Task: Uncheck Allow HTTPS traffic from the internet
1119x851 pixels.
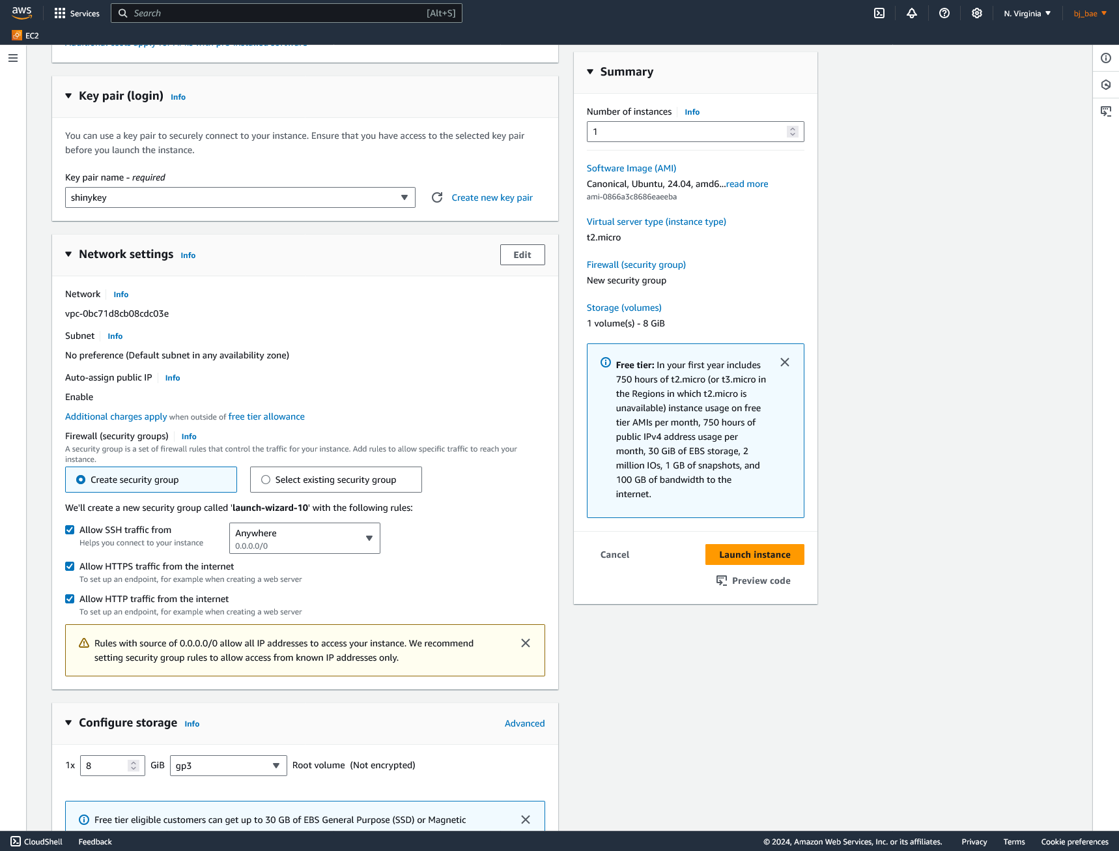Action: [x=70, y=566]
